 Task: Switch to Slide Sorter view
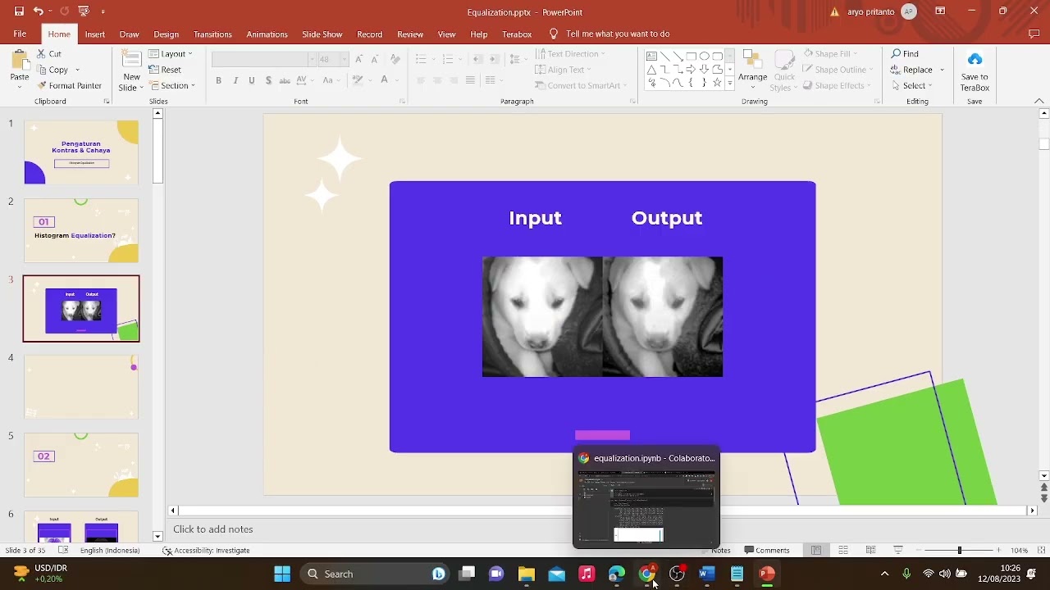point(843,550)
